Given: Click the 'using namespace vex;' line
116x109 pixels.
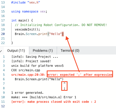Looking at the screenshot, I should click(x=29, y=11).
